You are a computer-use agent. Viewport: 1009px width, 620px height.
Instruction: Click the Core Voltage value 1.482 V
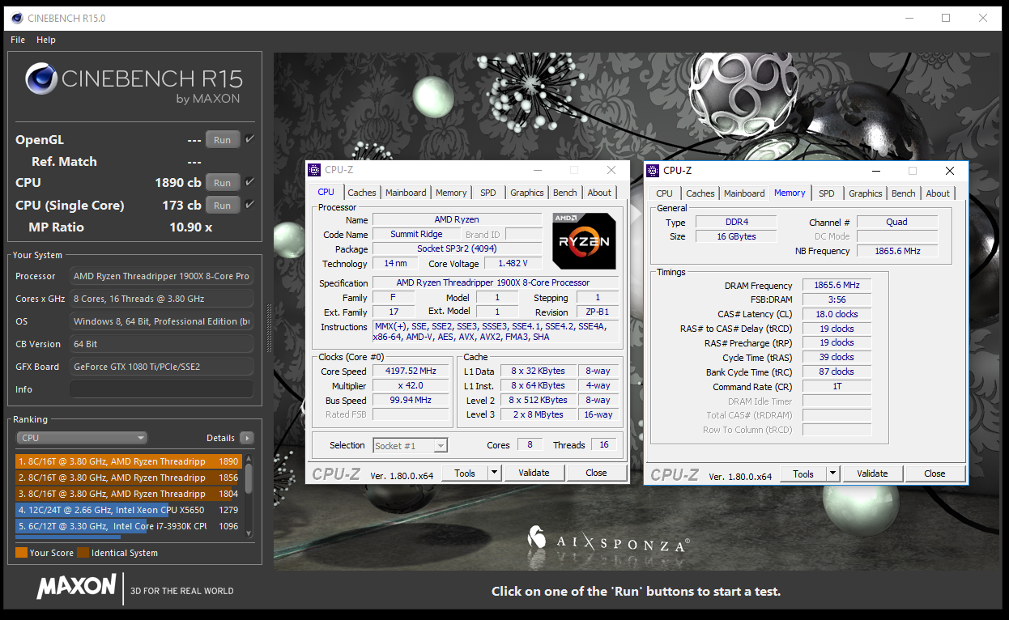(x=513, y=264)
